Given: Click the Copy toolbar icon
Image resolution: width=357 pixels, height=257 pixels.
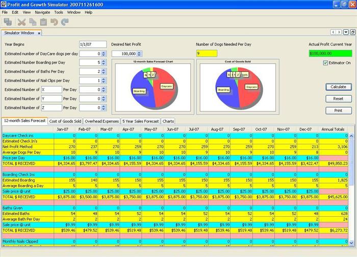Looking at the screenshot, I should coord(33,22).
